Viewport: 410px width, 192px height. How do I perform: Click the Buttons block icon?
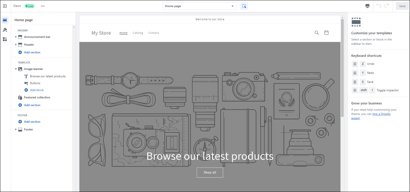coord(26,83)
